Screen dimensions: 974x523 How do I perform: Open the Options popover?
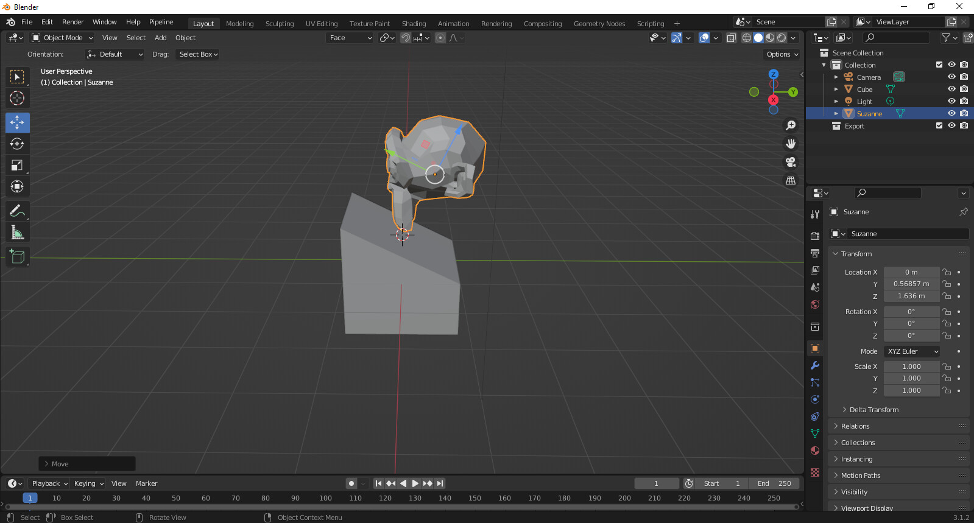pos(782,54)
